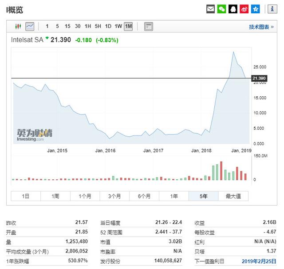Choose the 5年 time range tab
The width and height of the screenshot is (284, 269).
(203, 196)
